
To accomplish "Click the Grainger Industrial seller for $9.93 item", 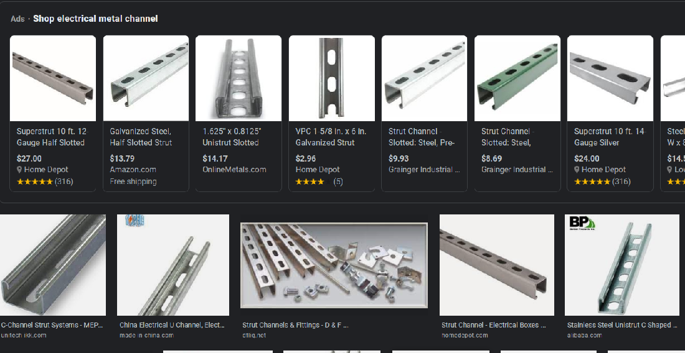I will coord(423,170).
